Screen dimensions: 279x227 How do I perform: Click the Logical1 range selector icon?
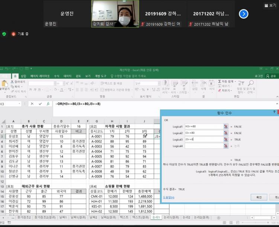pyautogui.click(x=225, y=127)
